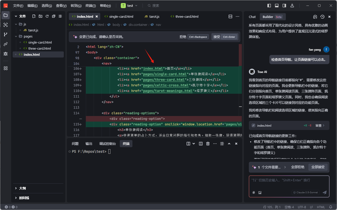Image resolution: width=337 pixels, height=210 pixels.
Task: Click the New Folder icon in explorer header
Action: point(41,16)
